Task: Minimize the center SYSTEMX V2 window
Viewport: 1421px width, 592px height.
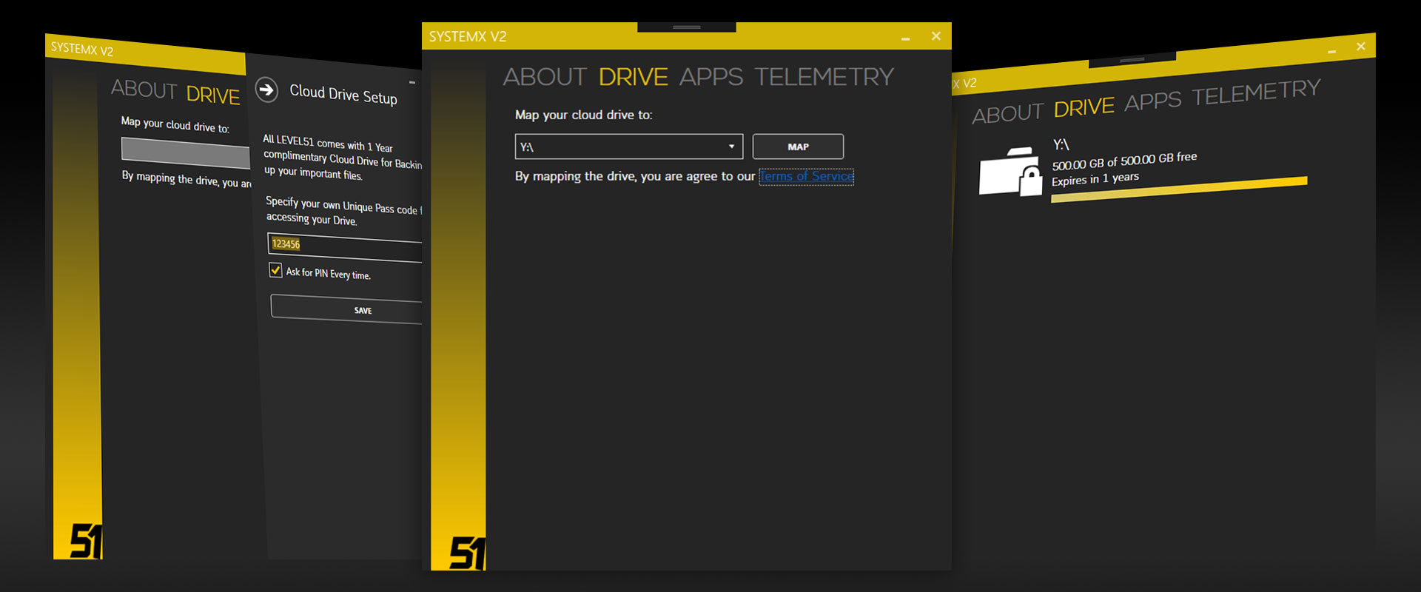Action: pyautogui.click(x=905, y=37)
